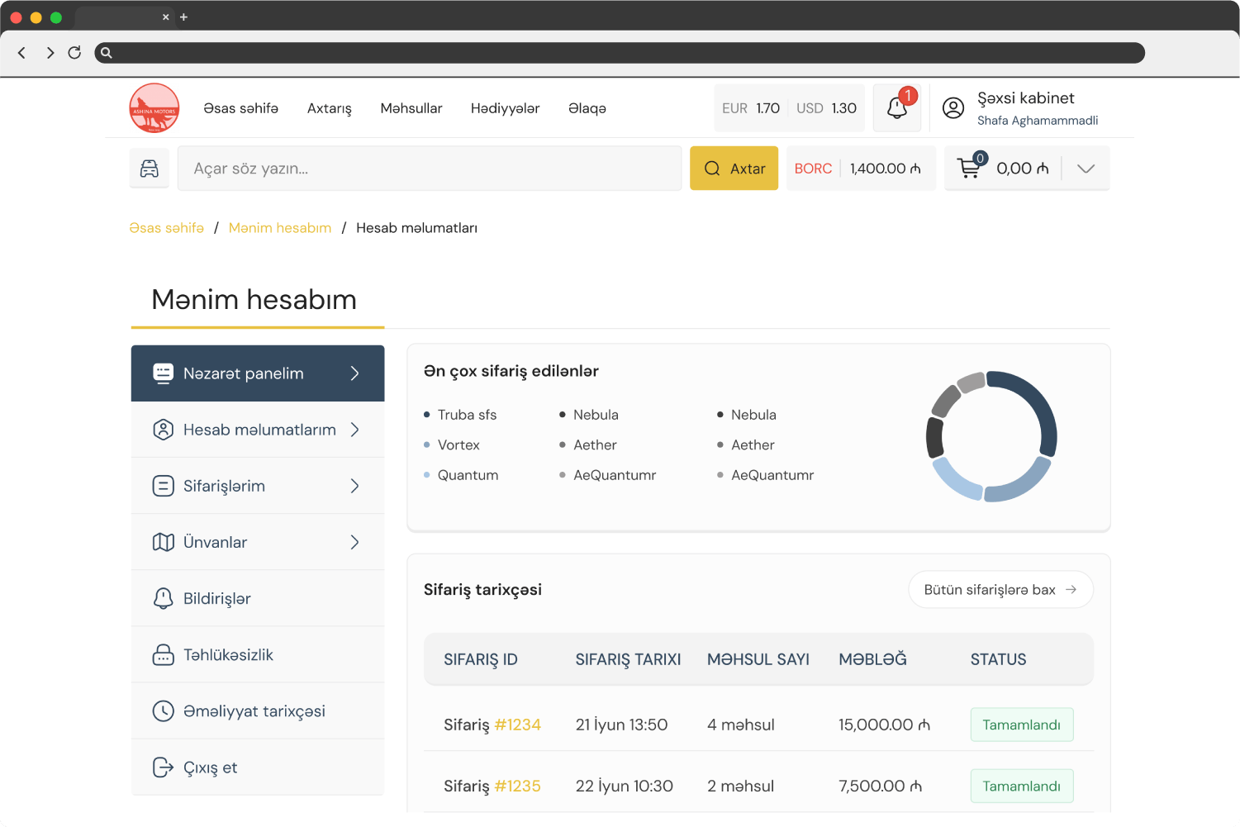Viewport: 1240px width, 827px height.
Task: Open Bütün sifarişlərə bax link
Action: [1000, 589]
